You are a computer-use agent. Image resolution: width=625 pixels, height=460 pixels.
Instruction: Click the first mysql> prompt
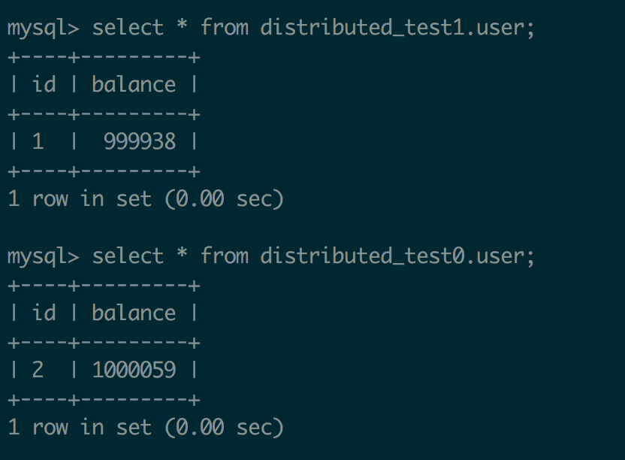click(x=43, y=28)
